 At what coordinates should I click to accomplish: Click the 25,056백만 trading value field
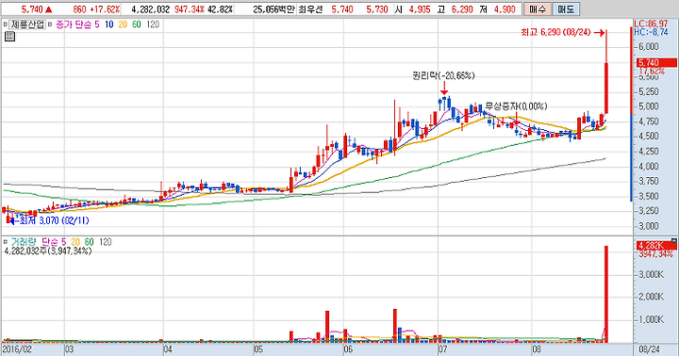[273, 9]
